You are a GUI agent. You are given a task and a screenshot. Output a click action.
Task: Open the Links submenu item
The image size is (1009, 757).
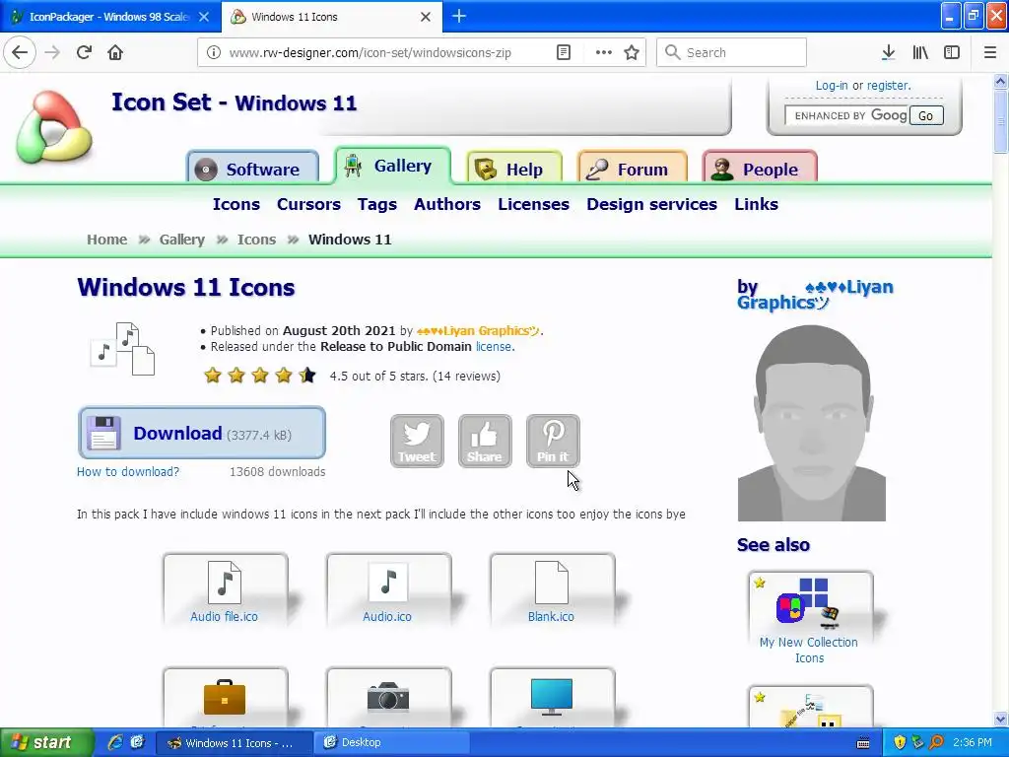pos(756,204)
